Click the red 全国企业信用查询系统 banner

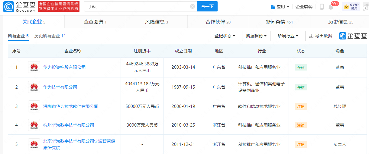click(x=59, y=6)
